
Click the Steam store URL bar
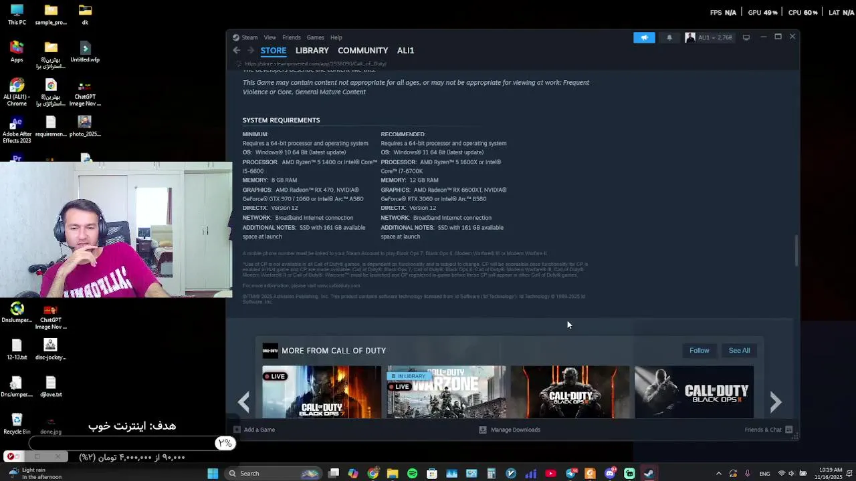tap(315, 64)
